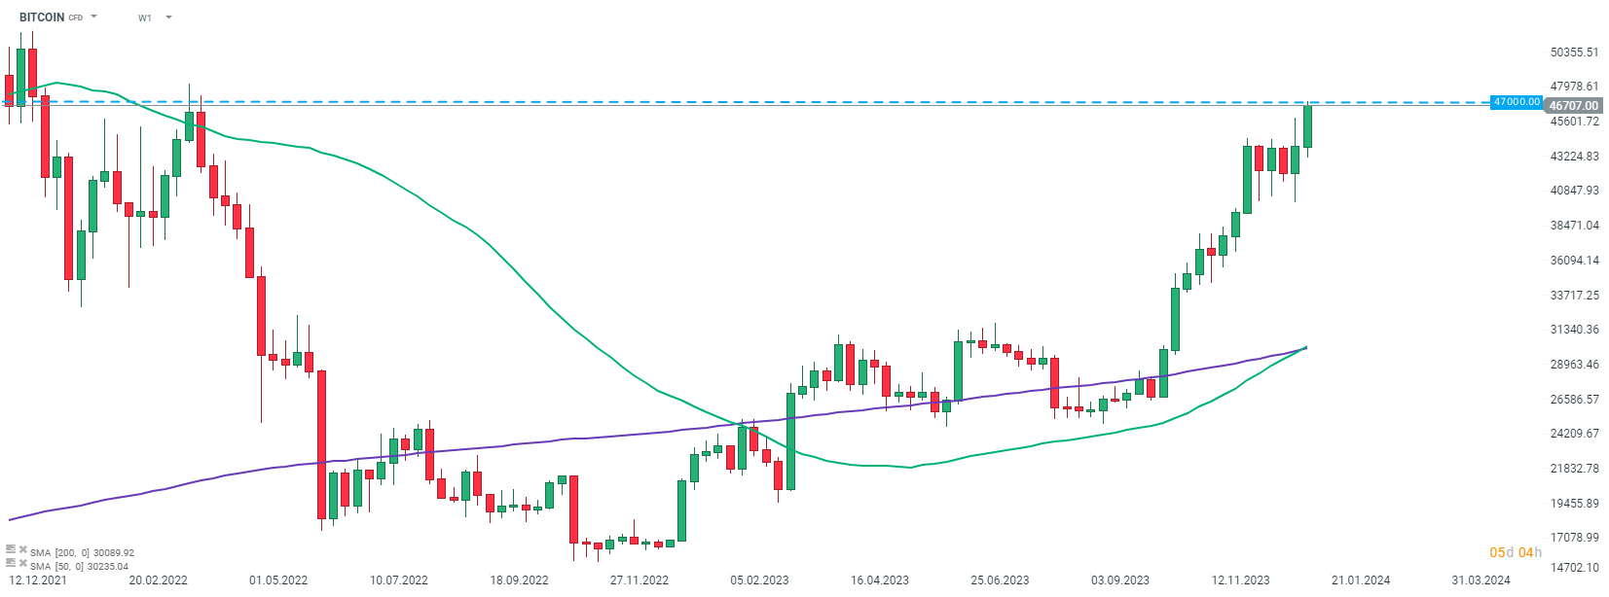Click the 50355.51 price axis label
Screen dimensions: 1609x597
[x=1574, y=53]
